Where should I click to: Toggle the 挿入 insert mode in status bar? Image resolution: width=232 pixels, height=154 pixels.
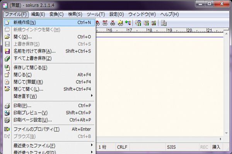click(x=216, y=147)
